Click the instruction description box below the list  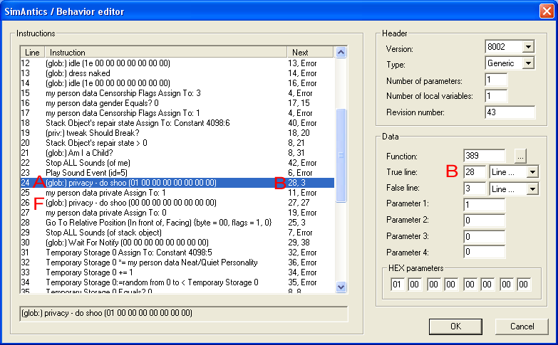click(184, 314)
